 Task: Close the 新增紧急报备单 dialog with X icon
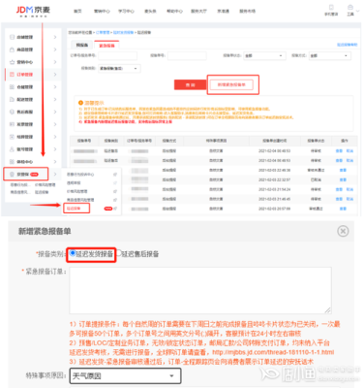click(343, 231)
